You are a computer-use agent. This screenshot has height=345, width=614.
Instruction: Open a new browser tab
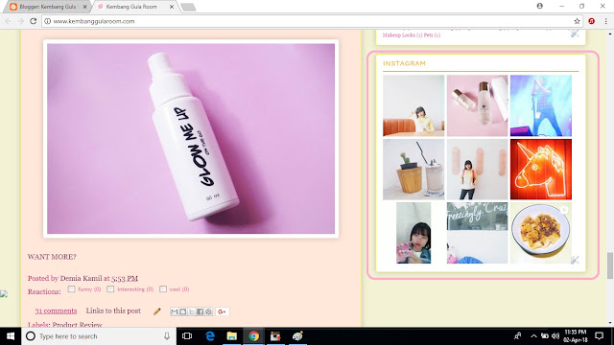tap(188, 7)
